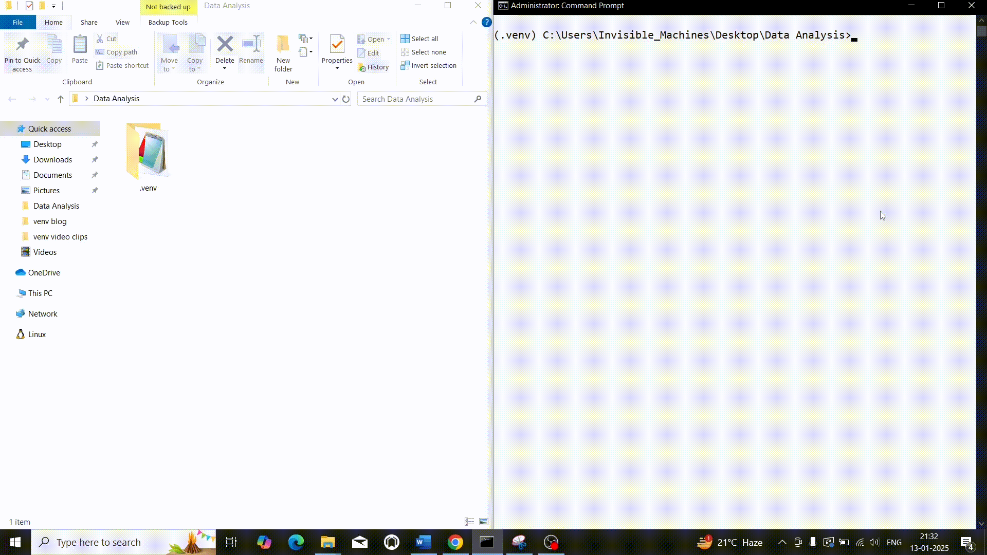Viewport: 987px width, 555px height.
Task: Open Google Chrome from taskbar
Action: (455, 542)
